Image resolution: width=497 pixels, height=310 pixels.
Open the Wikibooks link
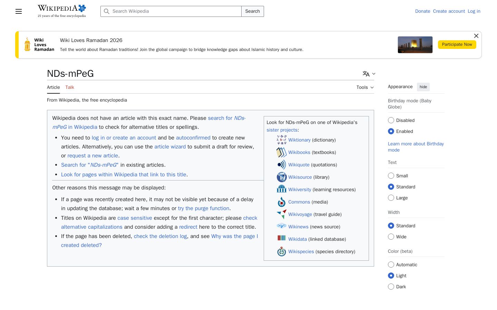[299, 152]
